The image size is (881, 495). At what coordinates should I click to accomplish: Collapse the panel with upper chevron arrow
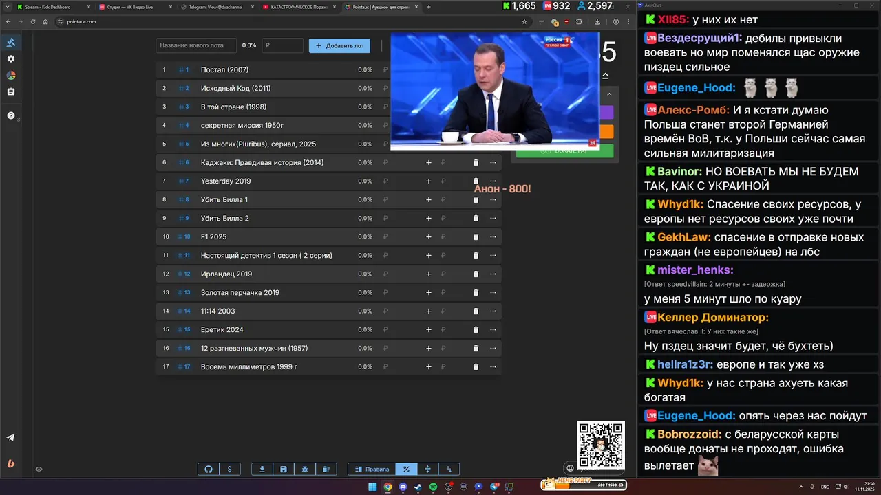coord(606,76)
